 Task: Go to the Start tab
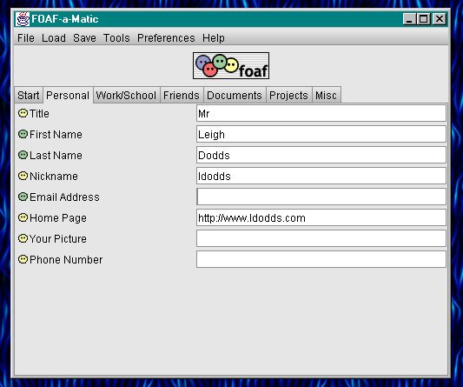click(x=29, y=95)
